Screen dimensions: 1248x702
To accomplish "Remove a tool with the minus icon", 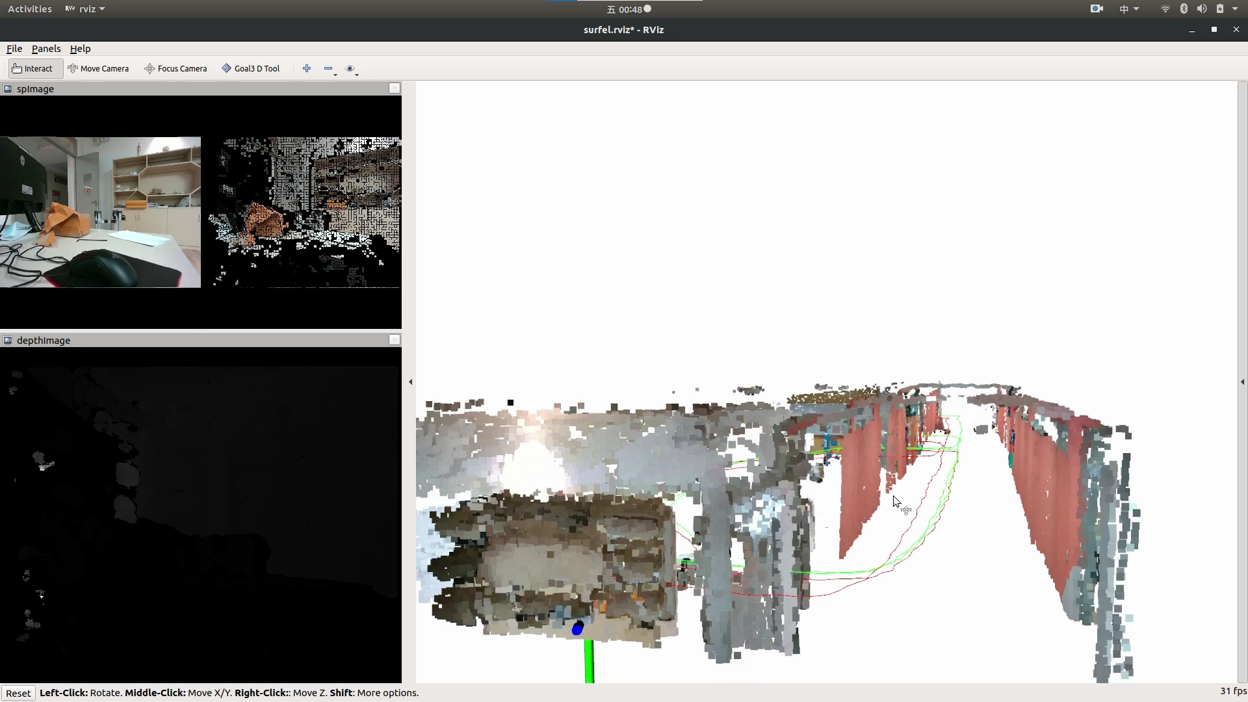I will click(x=328, y=68).
